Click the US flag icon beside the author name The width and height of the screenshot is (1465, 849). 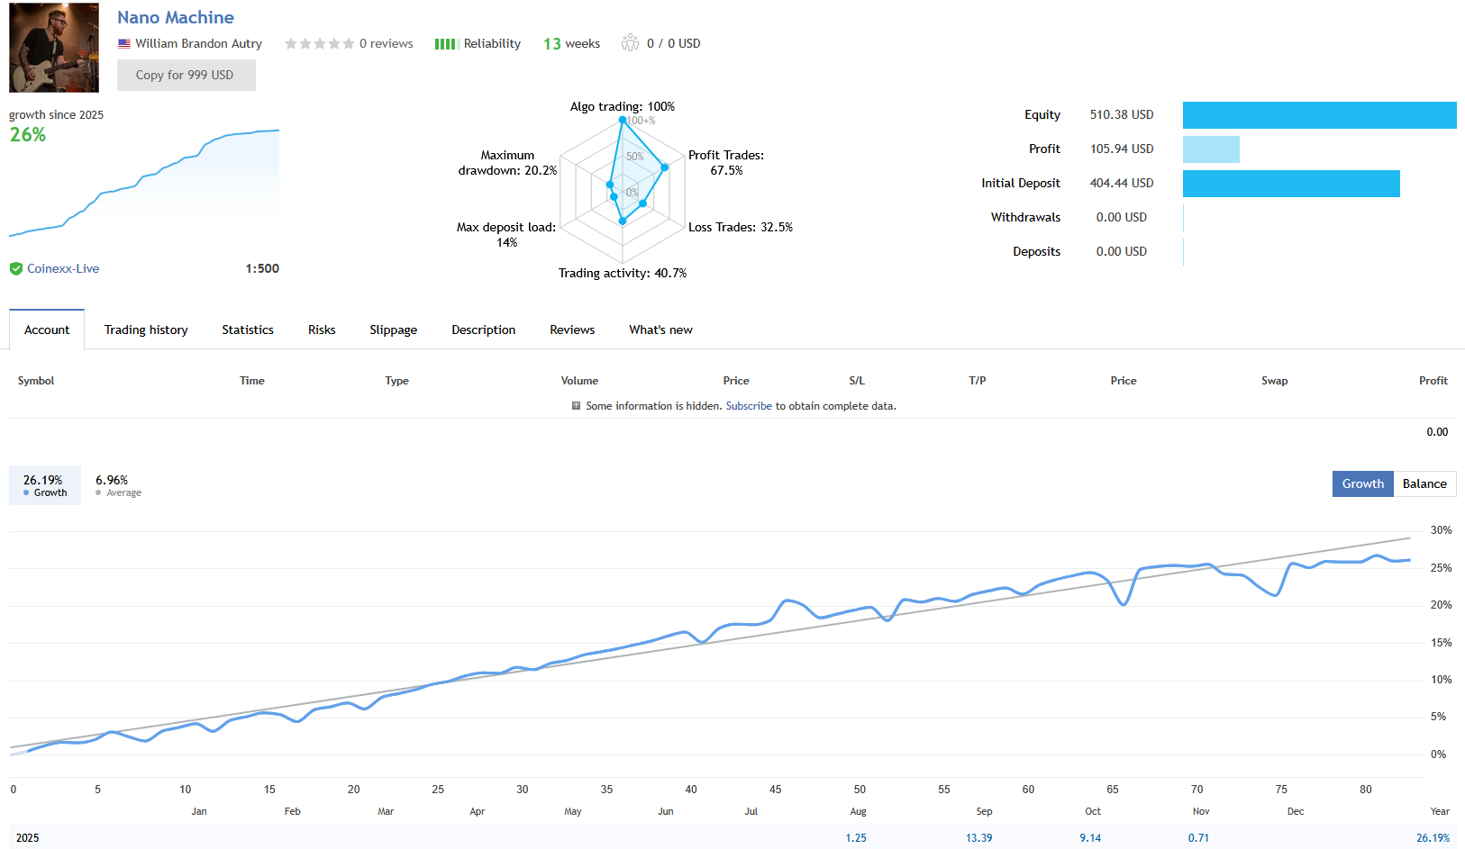pyautogui.click(x=123, y=43)
